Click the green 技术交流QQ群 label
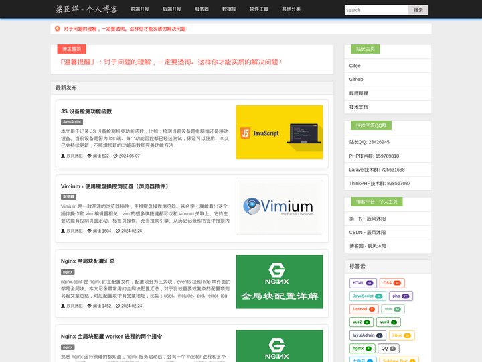 (x=372, y=125)
